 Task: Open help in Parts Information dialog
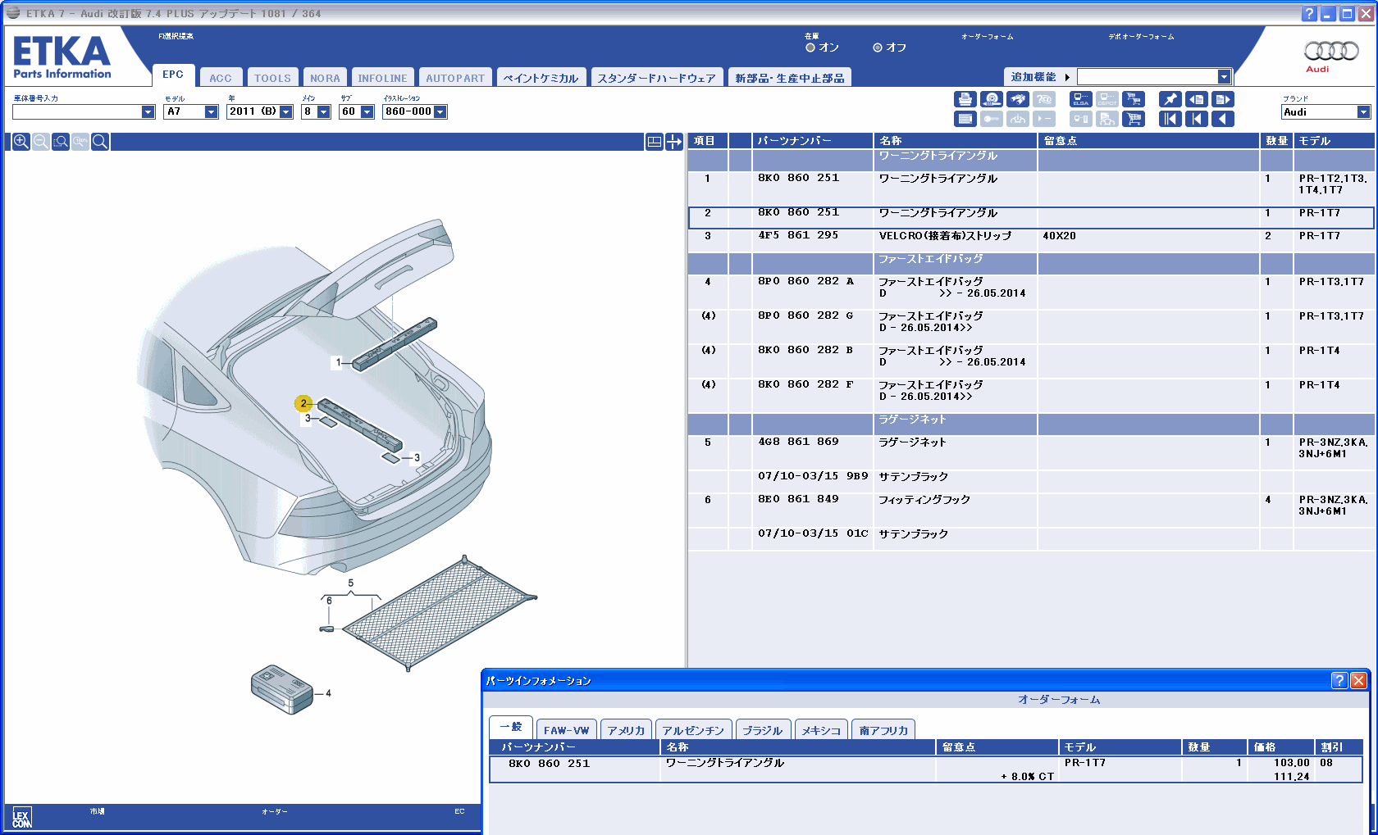tap(1339, 680)
